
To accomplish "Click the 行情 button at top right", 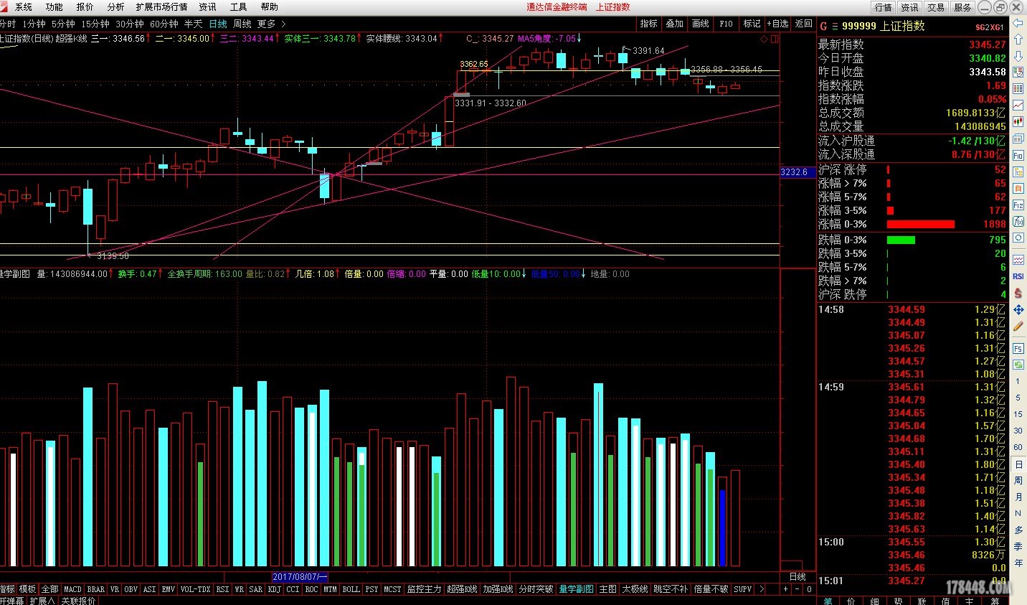I will [x=883, y=7].
